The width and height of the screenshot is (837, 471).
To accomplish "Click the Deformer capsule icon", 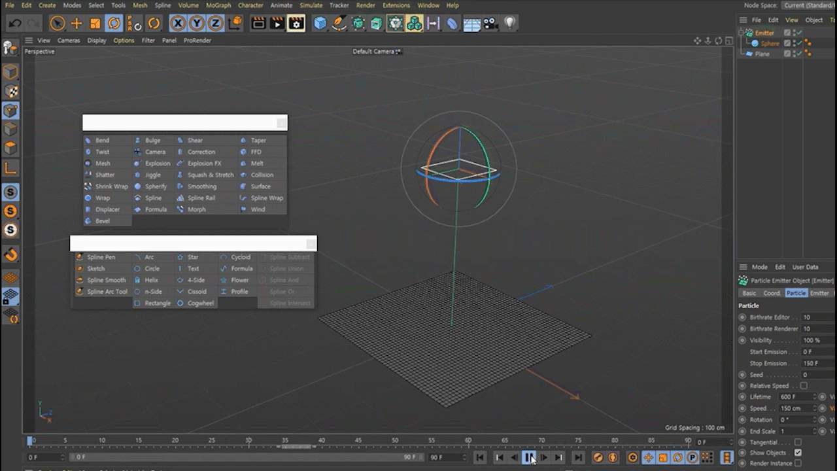I will [x=452, y=24].
